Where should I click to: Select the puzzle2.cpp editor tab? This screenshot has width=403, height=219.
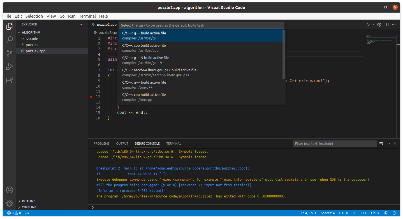(104, 25)
